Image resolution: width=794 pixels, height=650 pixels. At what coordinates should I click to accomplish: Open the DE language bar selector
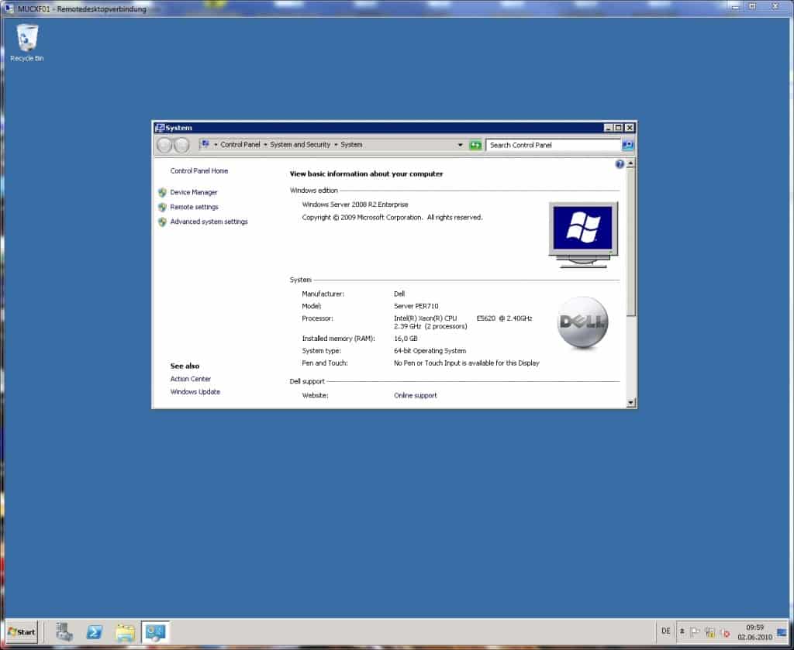coord(665,631)
